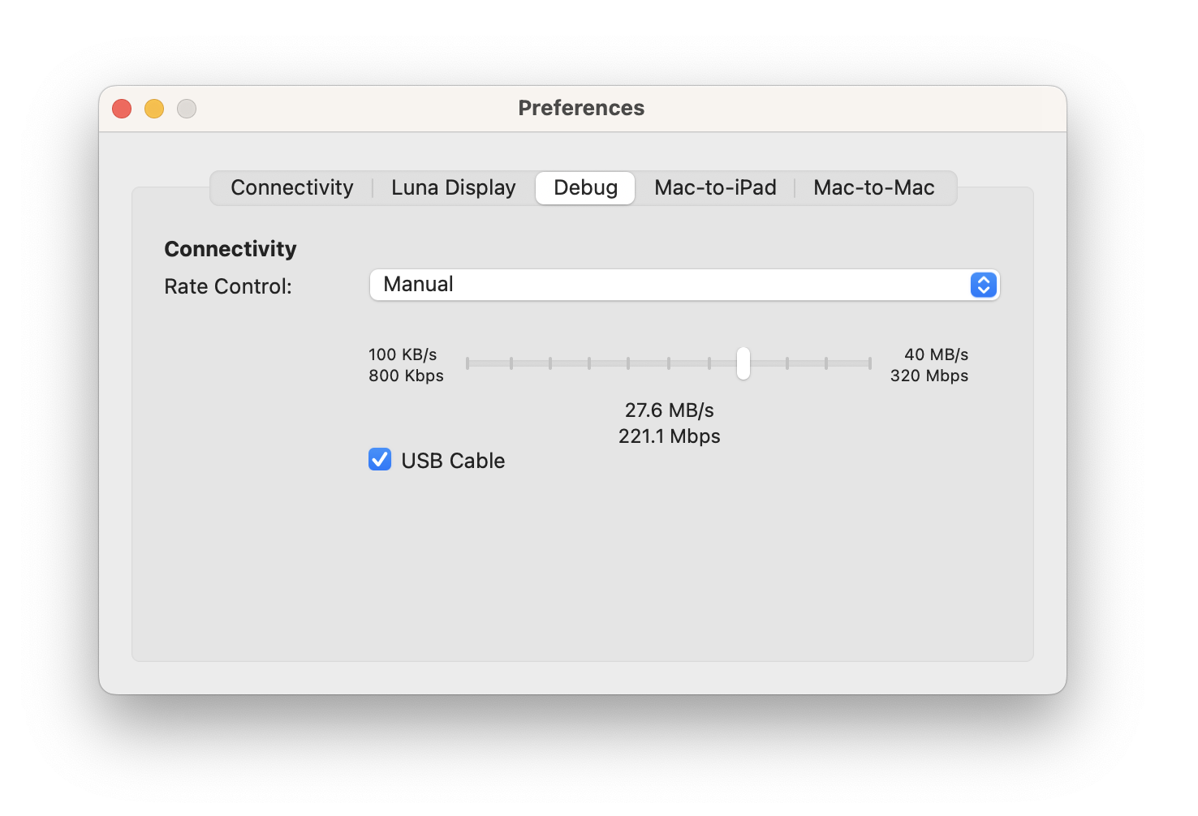Switch to the Connectivity tab
Image resolution: width=1198 pixels, height=816 pixels.
(x=291, y=187)
